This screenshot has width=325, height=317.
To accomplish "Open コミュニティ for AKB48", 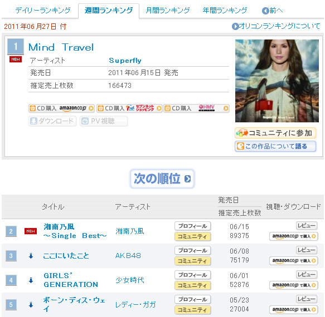I will (x=193, y=261).
